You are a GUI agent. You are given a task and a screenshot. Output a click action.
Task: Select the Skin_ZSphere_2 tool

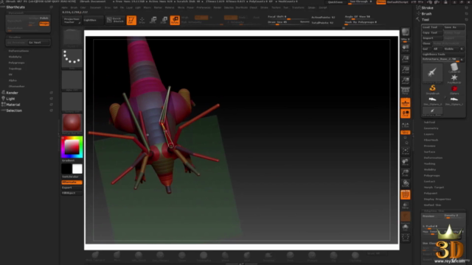click(x=432, y=100)
